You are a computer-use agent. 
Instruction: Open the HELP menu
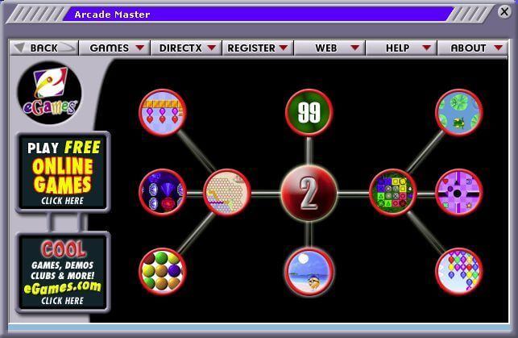pos(401,48)
